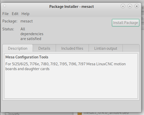Minimize the Package Installer window

pyautogui.click(x=123, y=6)
